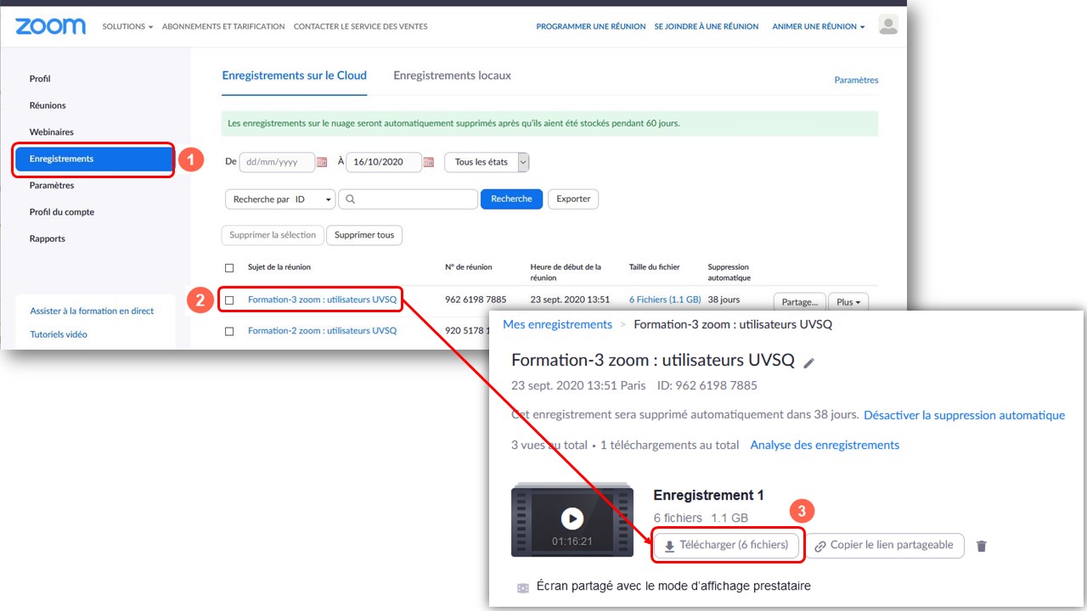Expand the Tous les états dropdown

pyautogui.click(x=487, y=162)
